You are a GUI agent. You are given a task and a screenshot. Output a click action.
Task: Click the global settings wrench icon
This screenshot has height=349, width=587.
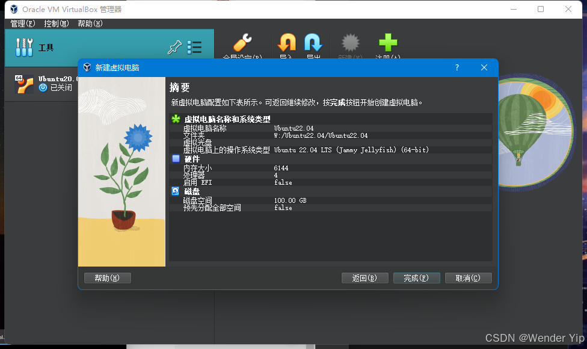point(242,42)
